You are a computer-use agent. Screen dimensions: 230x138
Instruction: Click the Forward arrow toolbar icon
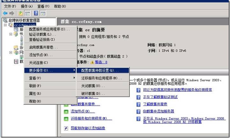[x=12, y=13]
